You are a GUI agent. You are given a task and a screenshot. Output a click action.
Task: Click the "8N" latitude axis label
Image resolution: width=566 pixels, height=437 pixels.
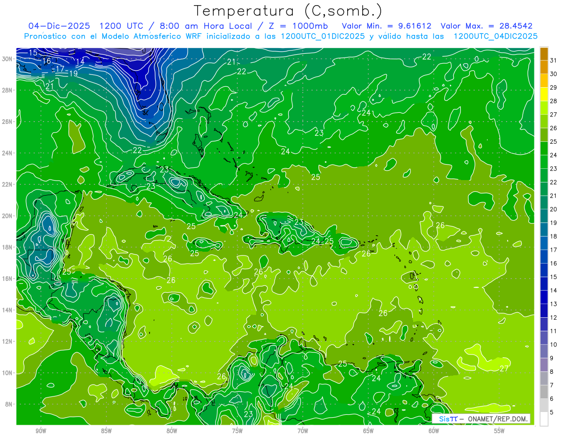[x=9, y=404]
